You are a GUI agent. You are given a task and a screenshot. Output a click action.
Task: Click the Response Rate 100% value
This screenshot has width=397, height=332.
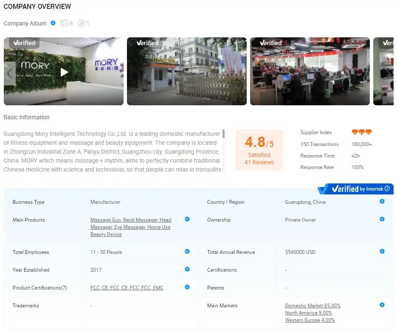tap(357, 167)
